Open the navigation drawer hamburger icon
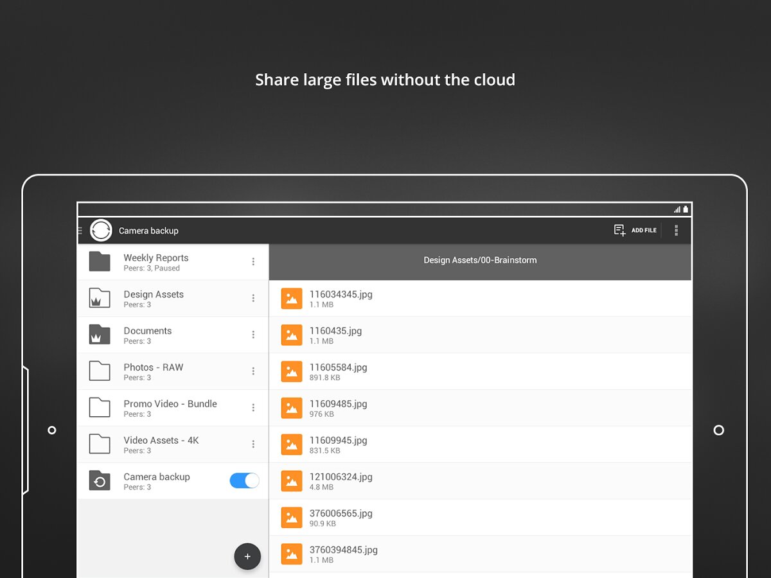 80,230
